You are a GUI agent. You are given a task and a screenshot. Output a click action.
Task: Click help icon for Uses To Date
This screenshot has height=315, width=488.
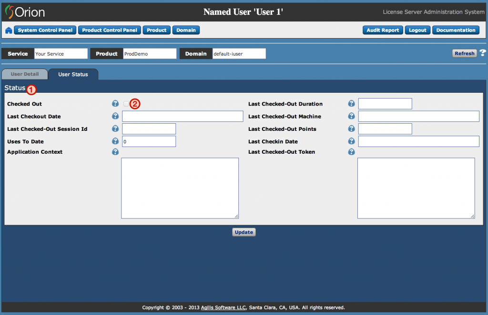click(115, 141)
